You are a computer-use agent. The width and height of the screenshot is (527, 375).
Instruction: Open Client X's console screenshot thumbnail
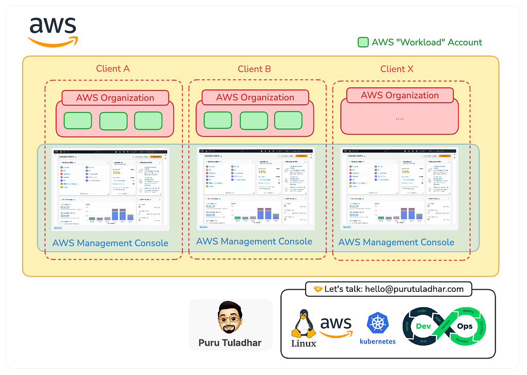coord(399,189)
